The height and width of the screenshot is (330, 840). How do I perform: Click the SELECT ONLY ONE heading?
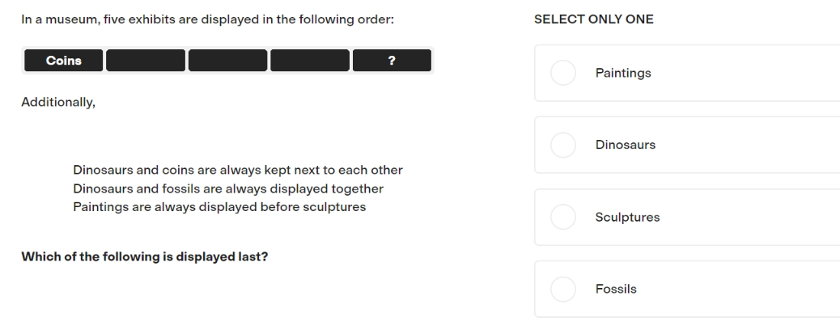(593, 19)
